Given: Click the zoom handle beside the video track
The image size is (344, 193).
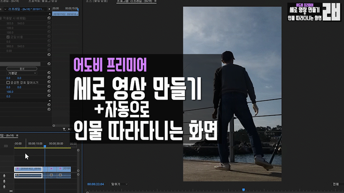Looking at the screenshot, I should [78, 170].
